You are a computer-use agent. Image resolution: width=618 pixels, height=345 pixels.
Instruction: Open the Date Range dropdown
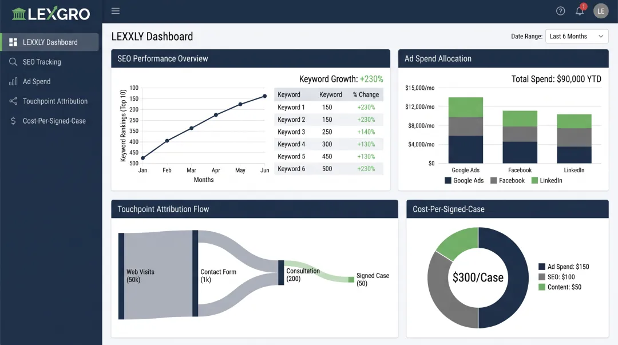tap(577, 36)
